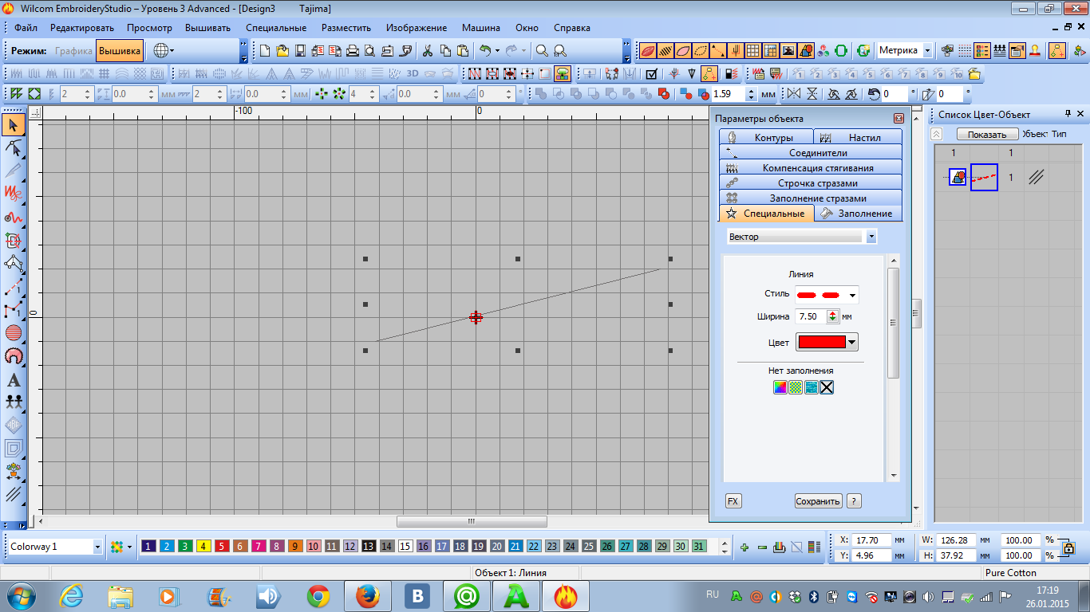The width and height of the screenshot is (1090, 612).
Task: Open the Colorway 1 dropdown
Action: (97, 547)
